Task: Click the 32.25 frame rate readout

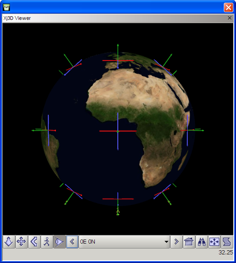Action: click(226, 253)
